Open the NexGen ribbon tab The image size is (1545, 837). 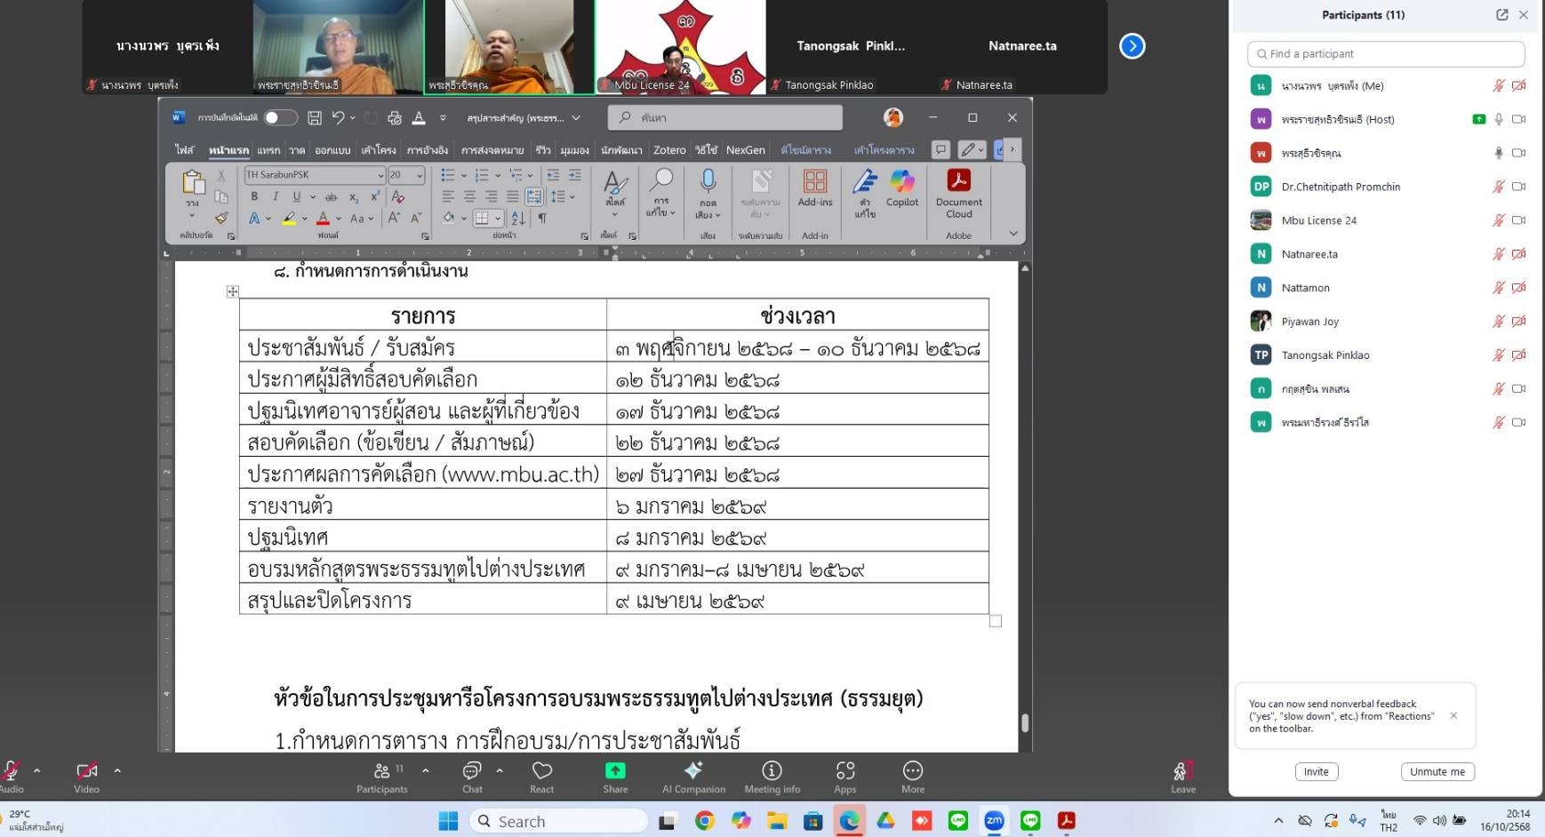click(745, 150)
